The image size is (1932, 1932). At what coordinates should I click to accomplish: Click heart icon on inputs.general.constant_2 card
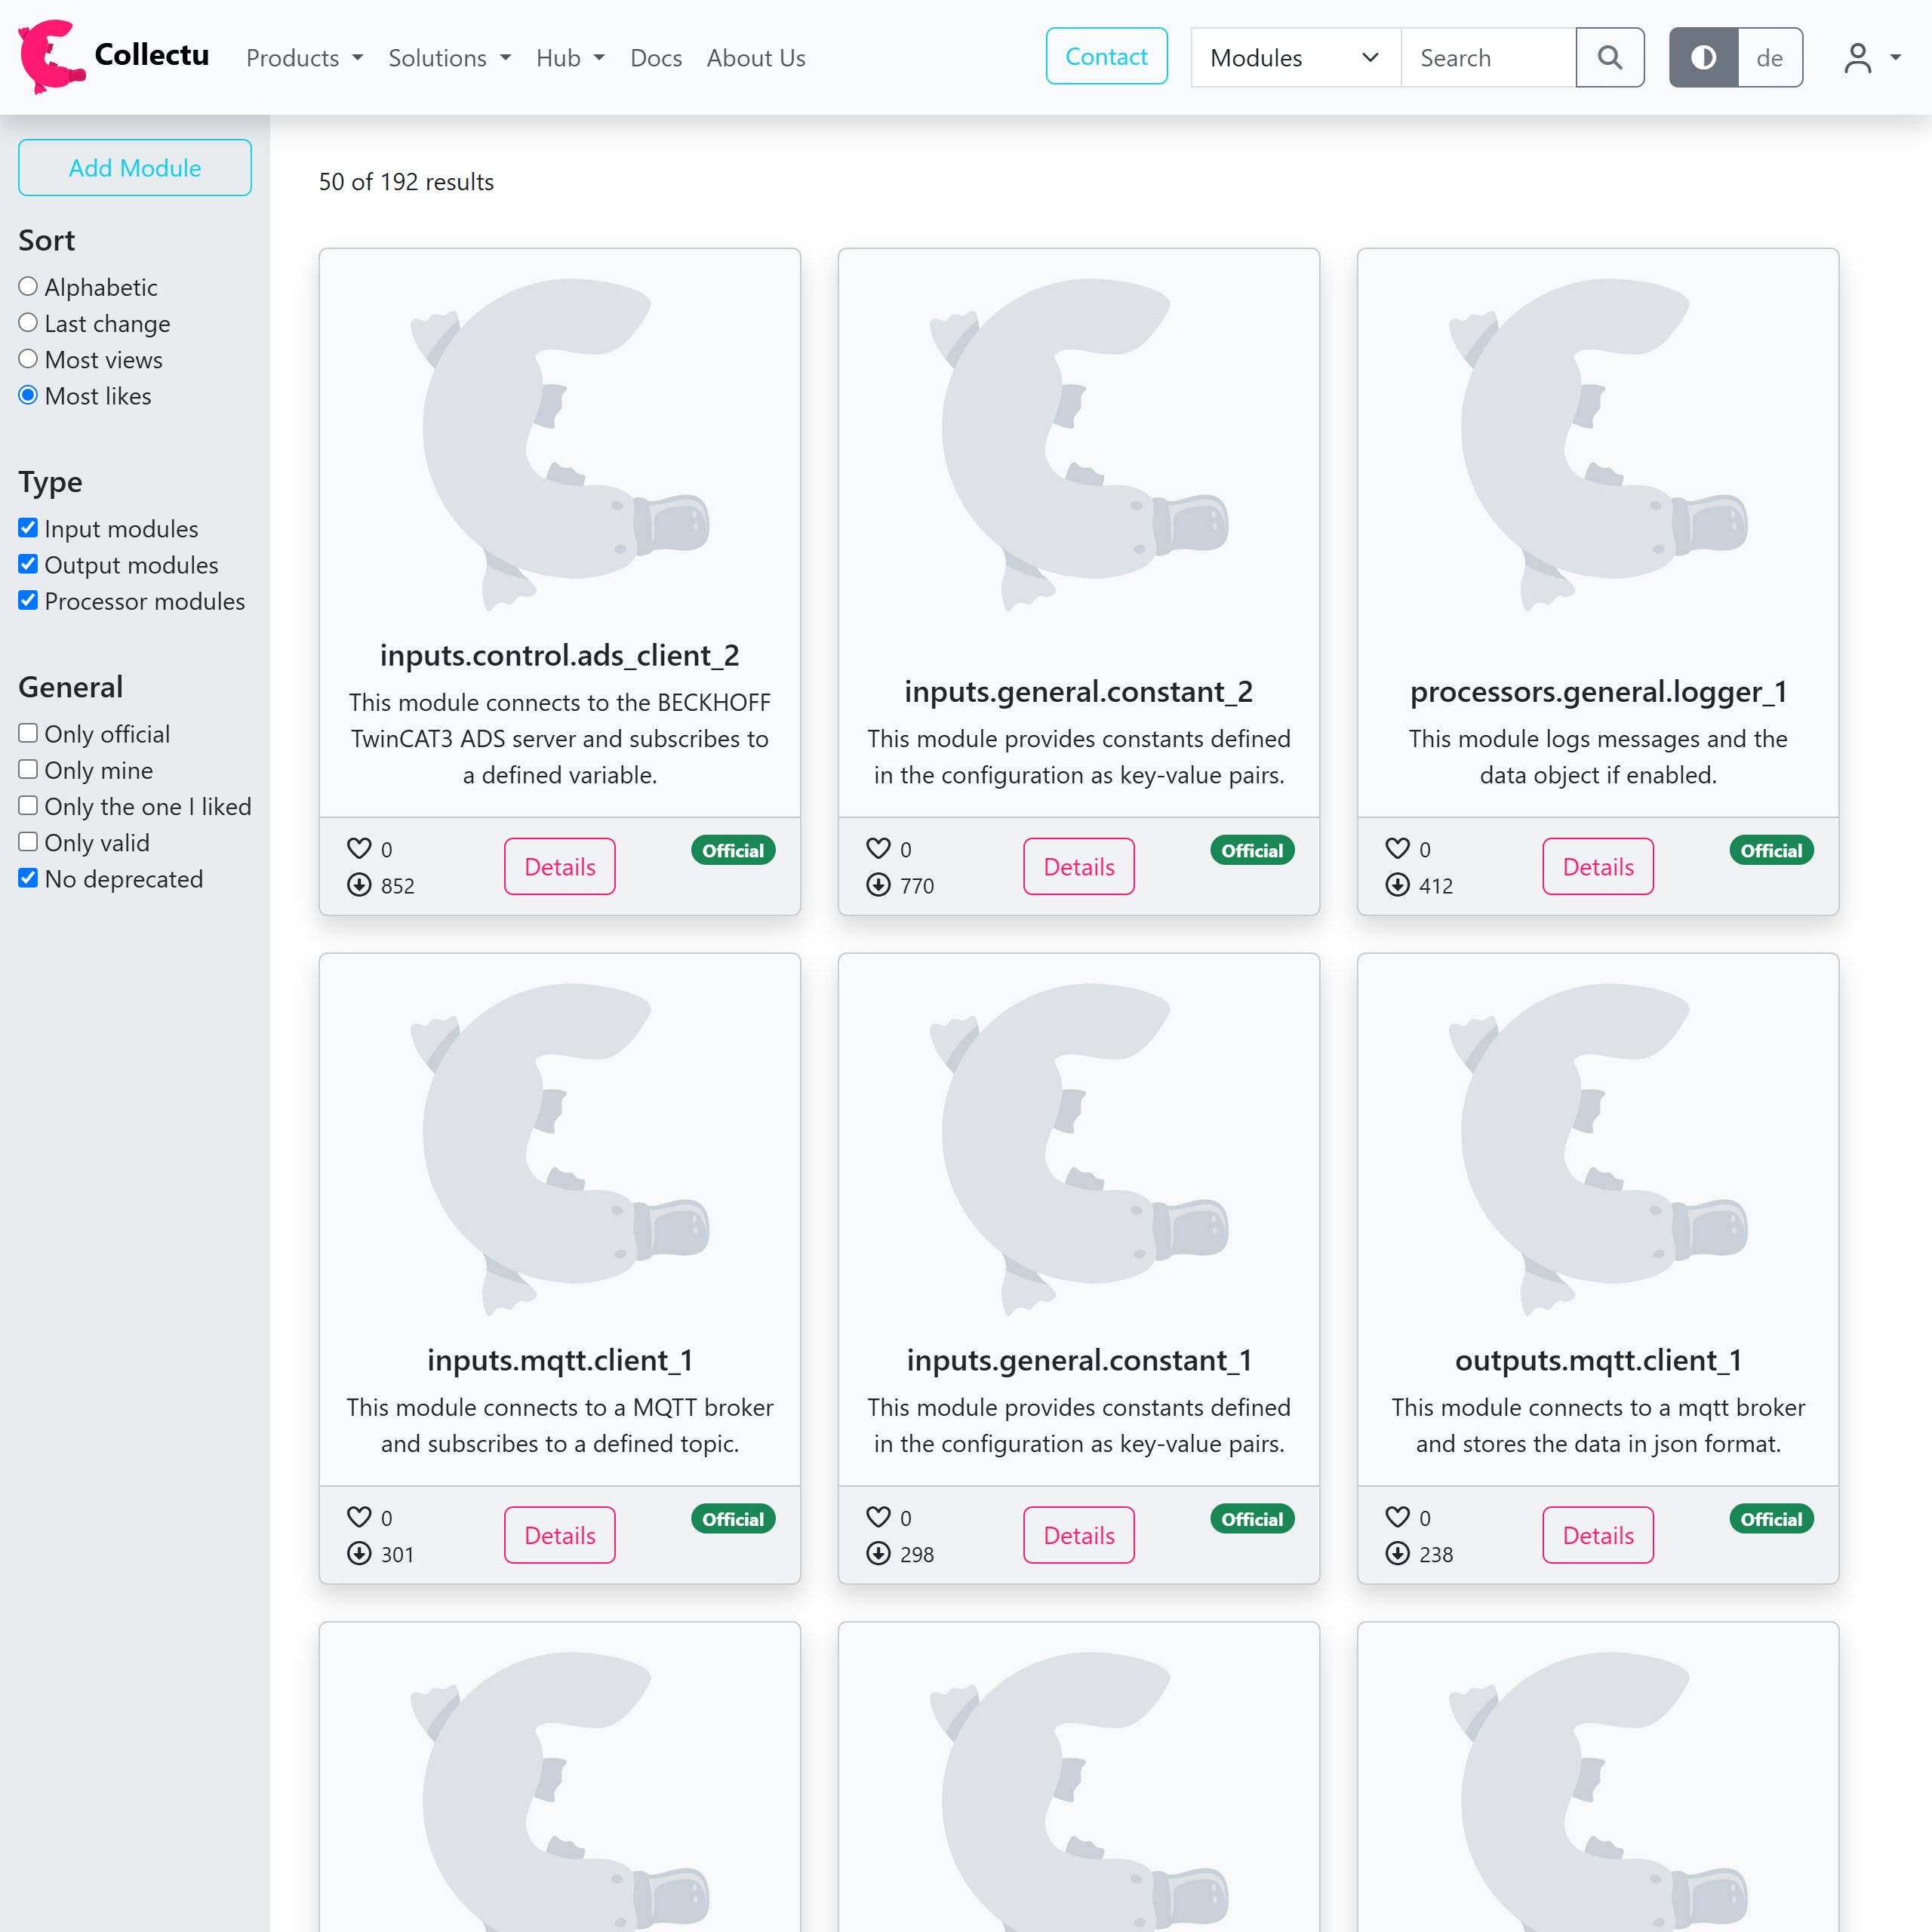[x=878, y=849]
